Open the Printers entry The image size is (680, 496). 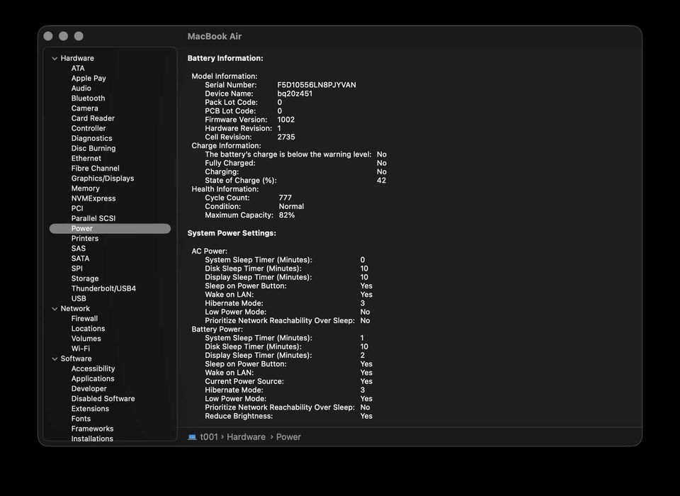click(x=84, y=238)
